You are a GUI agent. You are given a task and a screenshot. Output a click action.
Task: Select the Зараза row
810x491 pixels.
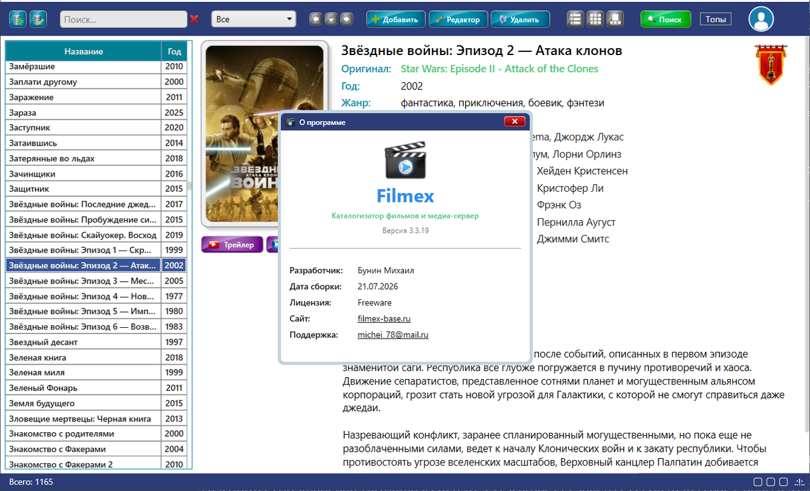96,112
